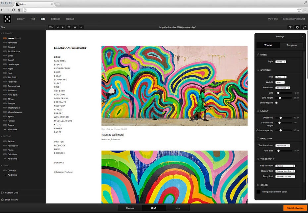Image resolution: width=308 pixels, height=213 pixels.
Task: Open the Library section
Action: pyautogui.click(x=21, y=19)
